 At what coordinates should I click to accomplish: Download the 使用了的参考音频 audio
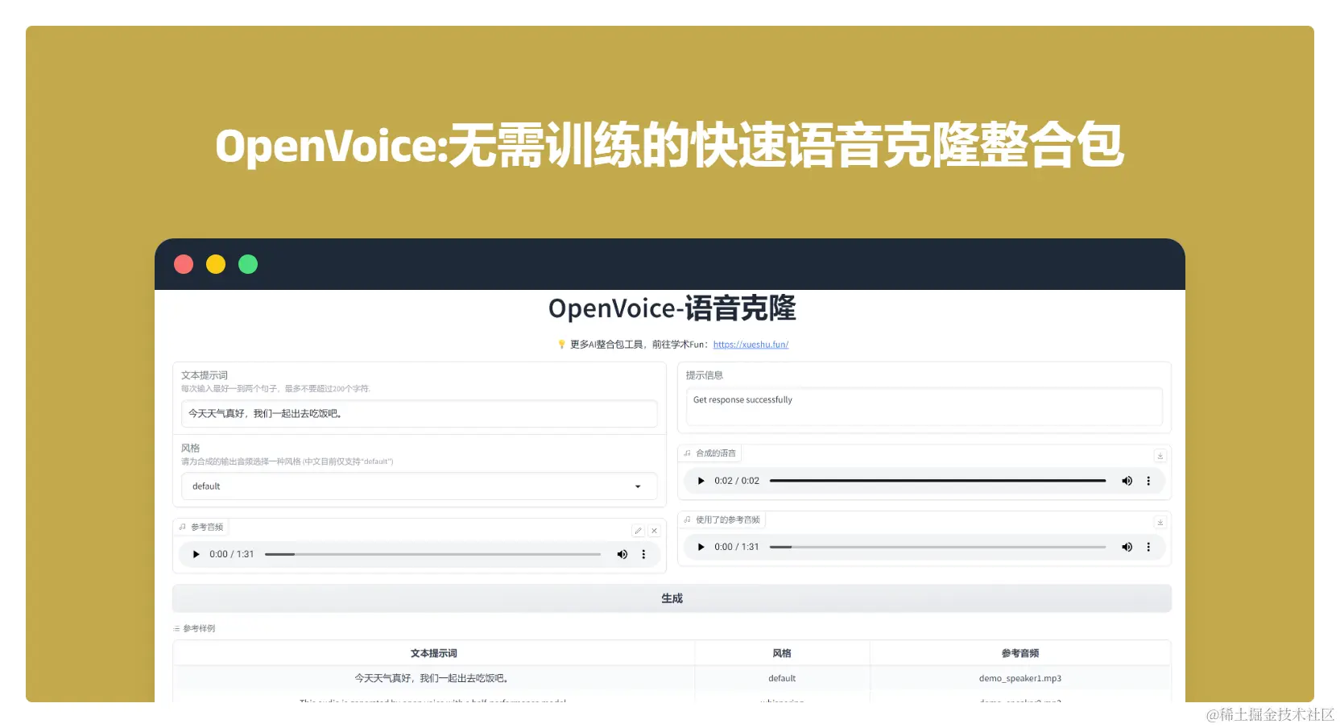[1160, 522]
